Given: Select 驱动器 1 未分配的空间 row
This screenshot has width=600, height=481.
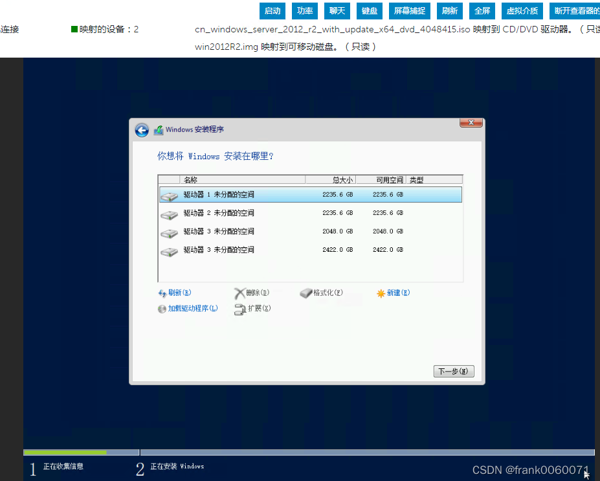Looking at the screenshot, I should coord(310,195).
